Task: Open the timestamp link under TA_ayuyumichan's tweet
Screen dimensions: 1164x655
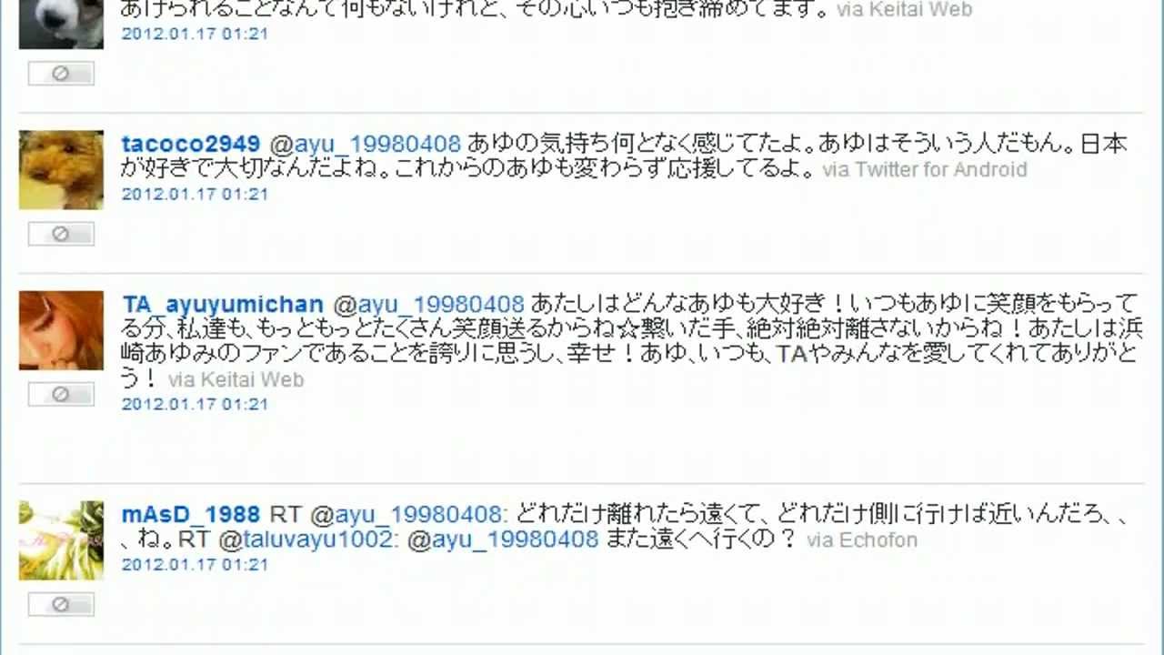Action: (196, 404)
